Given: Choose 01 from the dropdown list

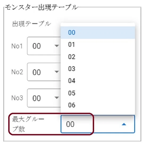Looking at the screenshot, I should tap(98, 45).
